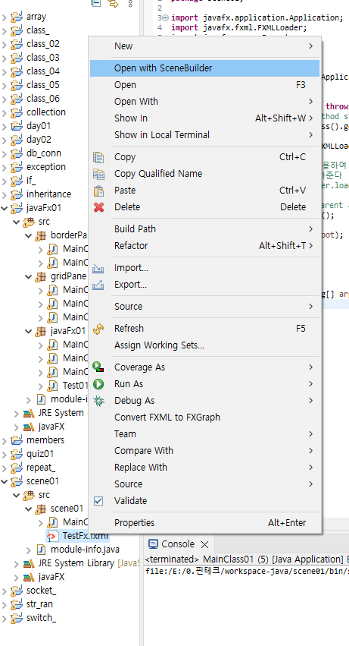Open the New submenu
Viewport: 349px width, 646px height.
click(x=204, y=46)
